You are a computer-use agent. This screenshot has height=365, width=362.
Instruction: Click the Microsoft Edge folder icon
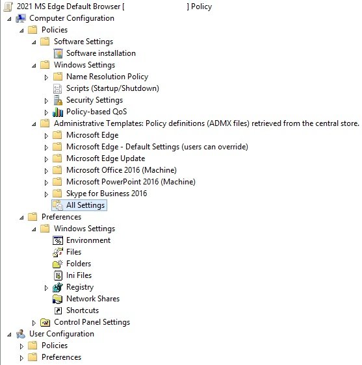click(57, 135)
